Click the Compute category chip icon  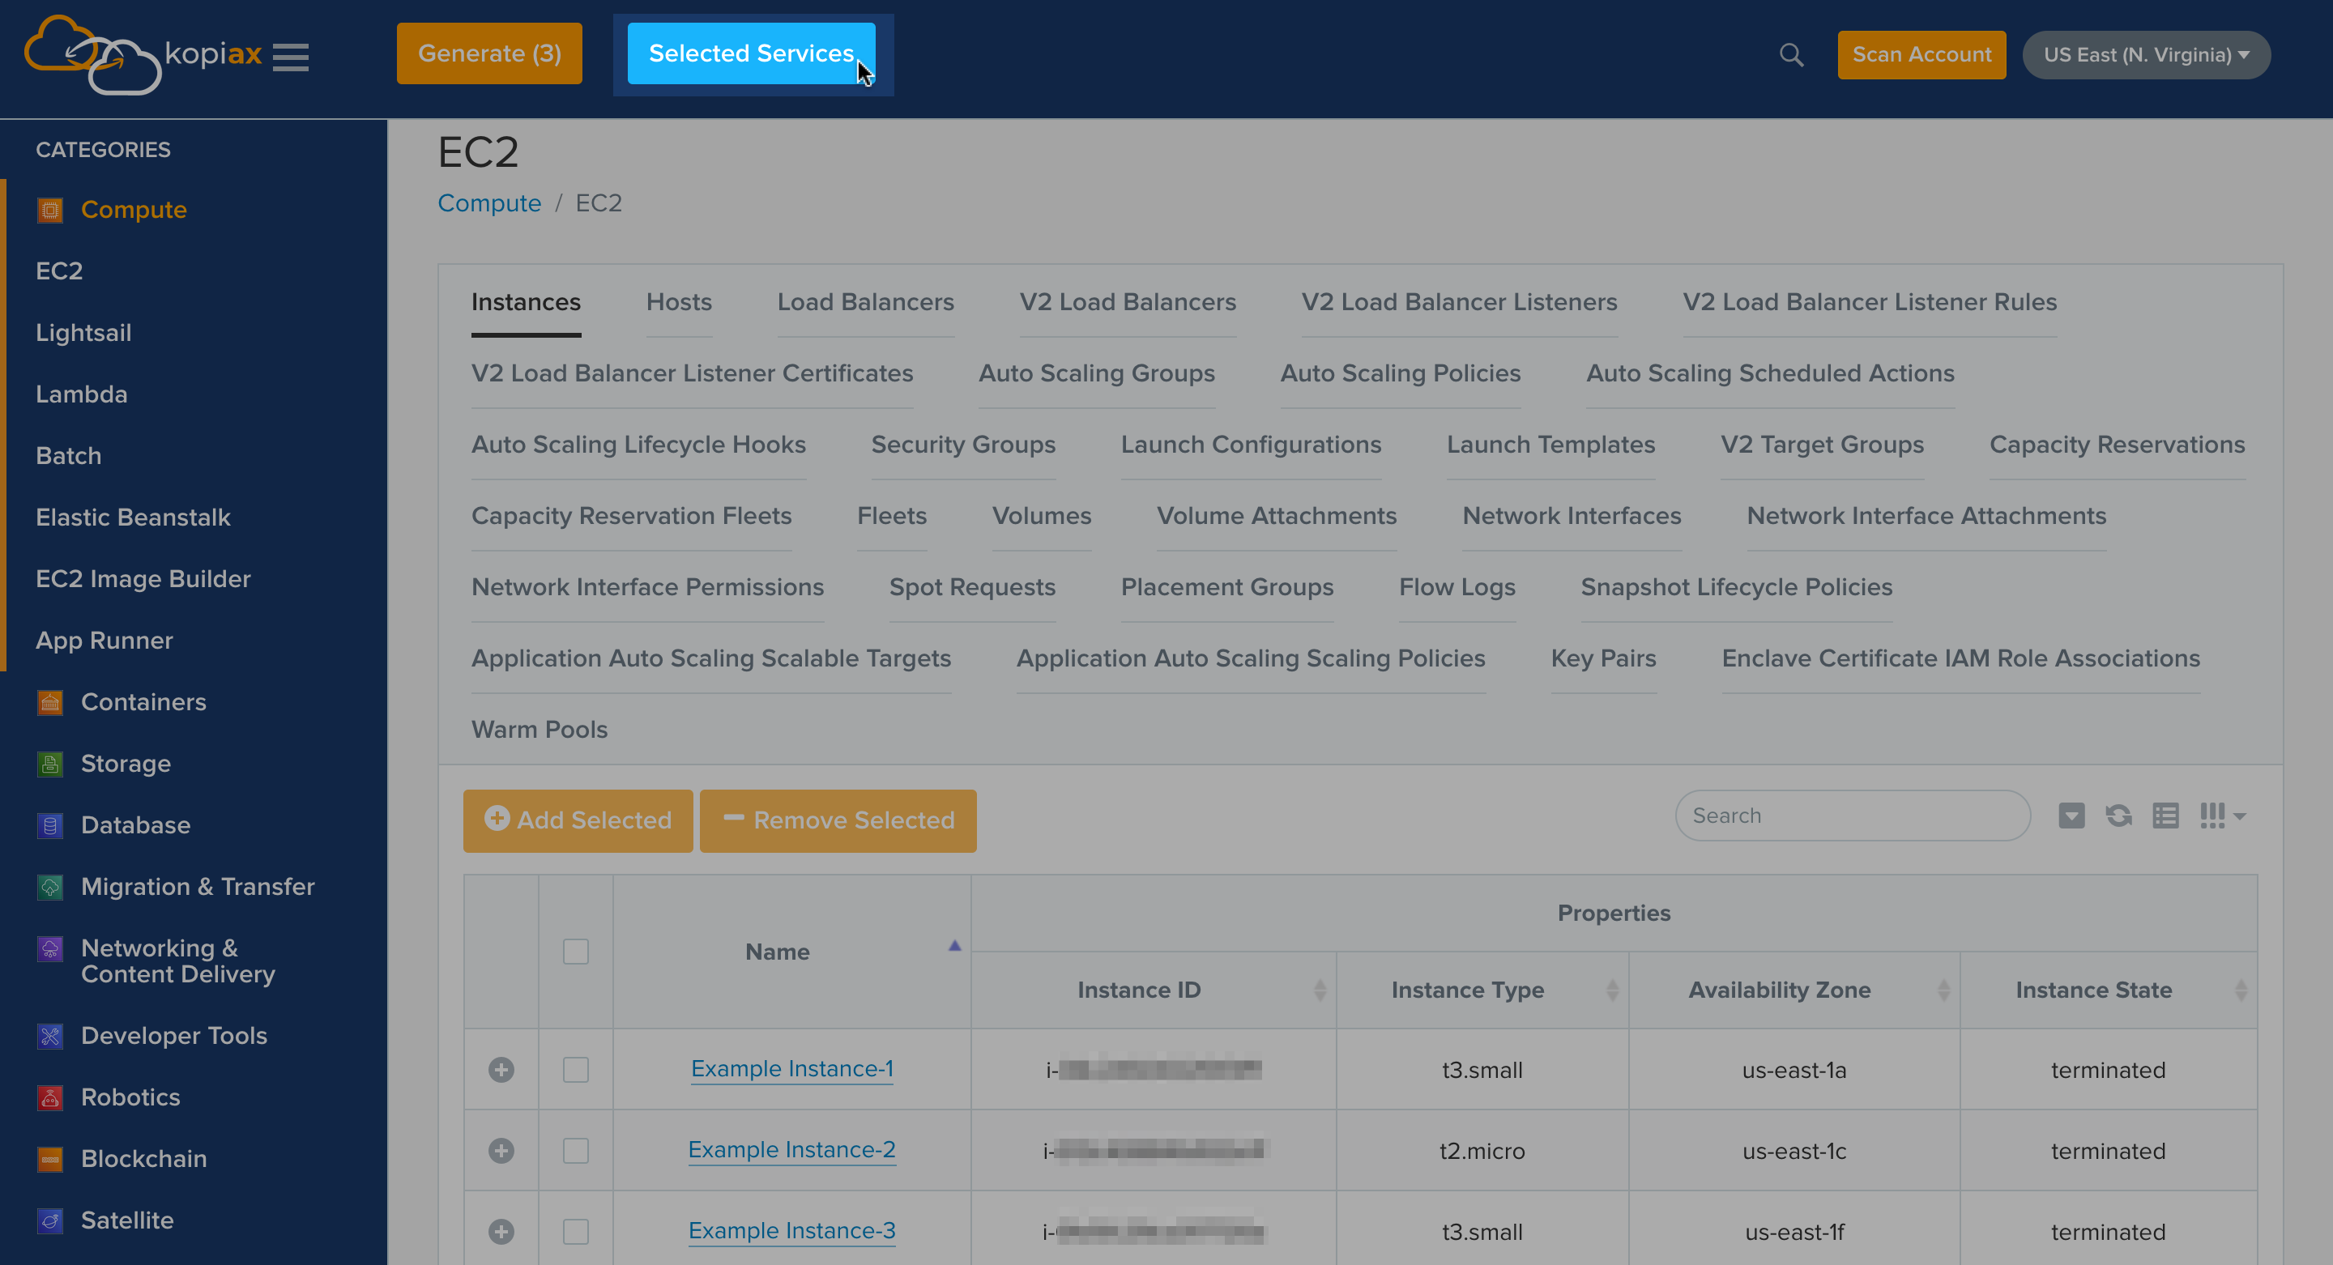(49, 210)
